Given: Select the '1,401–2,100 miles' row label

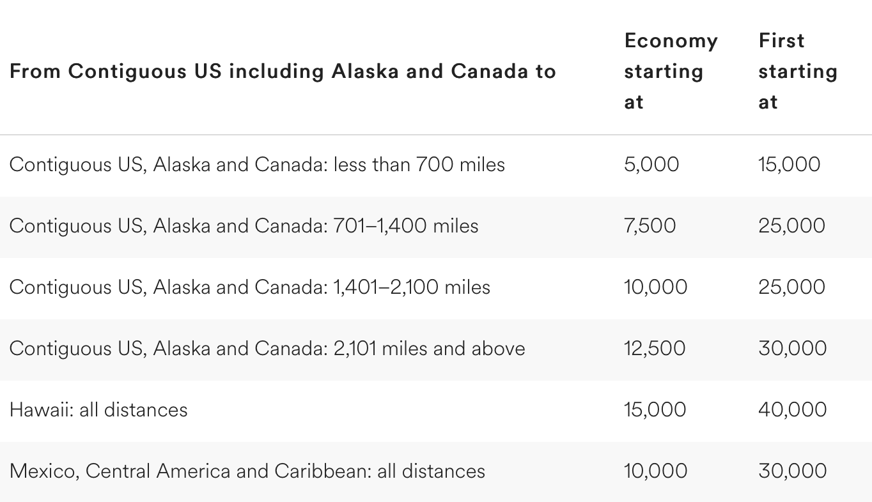Looking at the screenshot, I should [x=250, y=287].
